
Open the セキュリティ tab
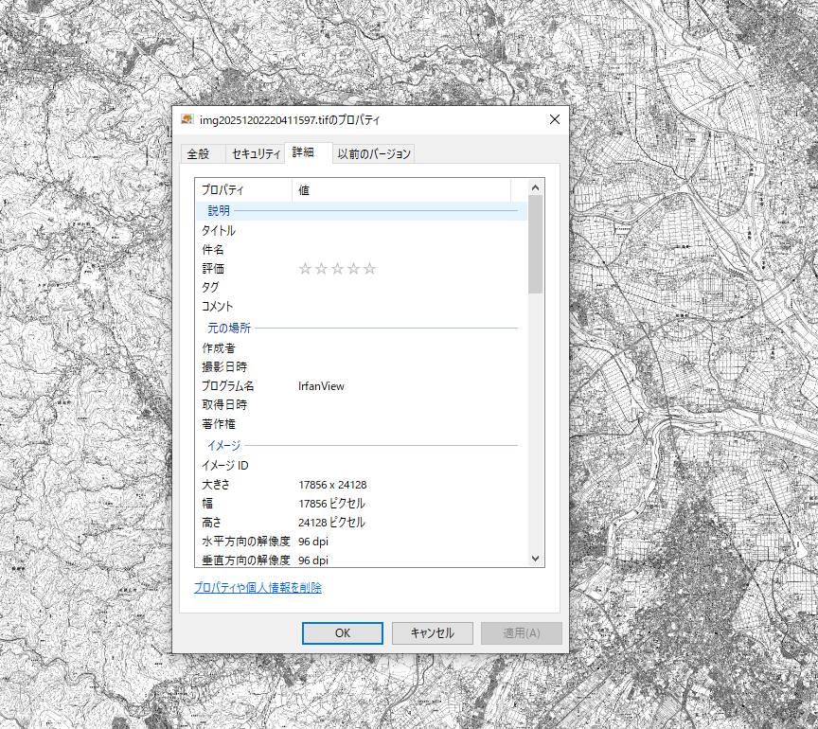(256, 153)
